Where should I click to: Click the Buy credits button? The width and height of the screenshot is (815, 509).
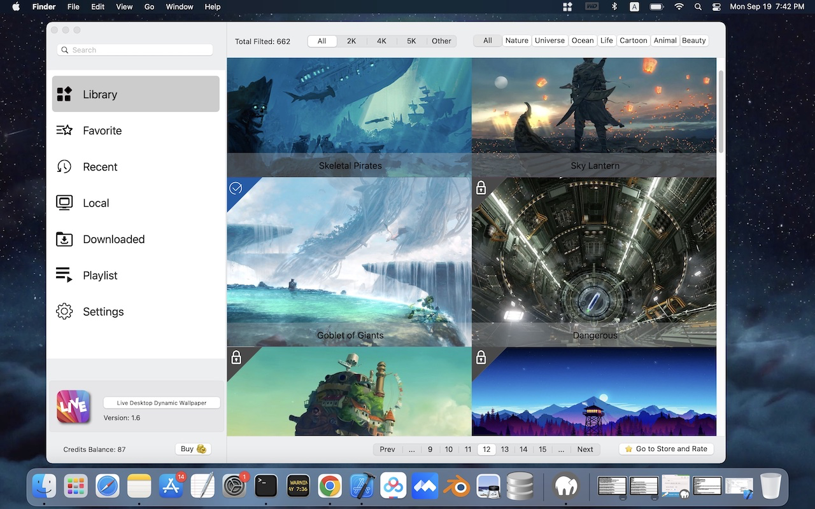coord(193,449)
